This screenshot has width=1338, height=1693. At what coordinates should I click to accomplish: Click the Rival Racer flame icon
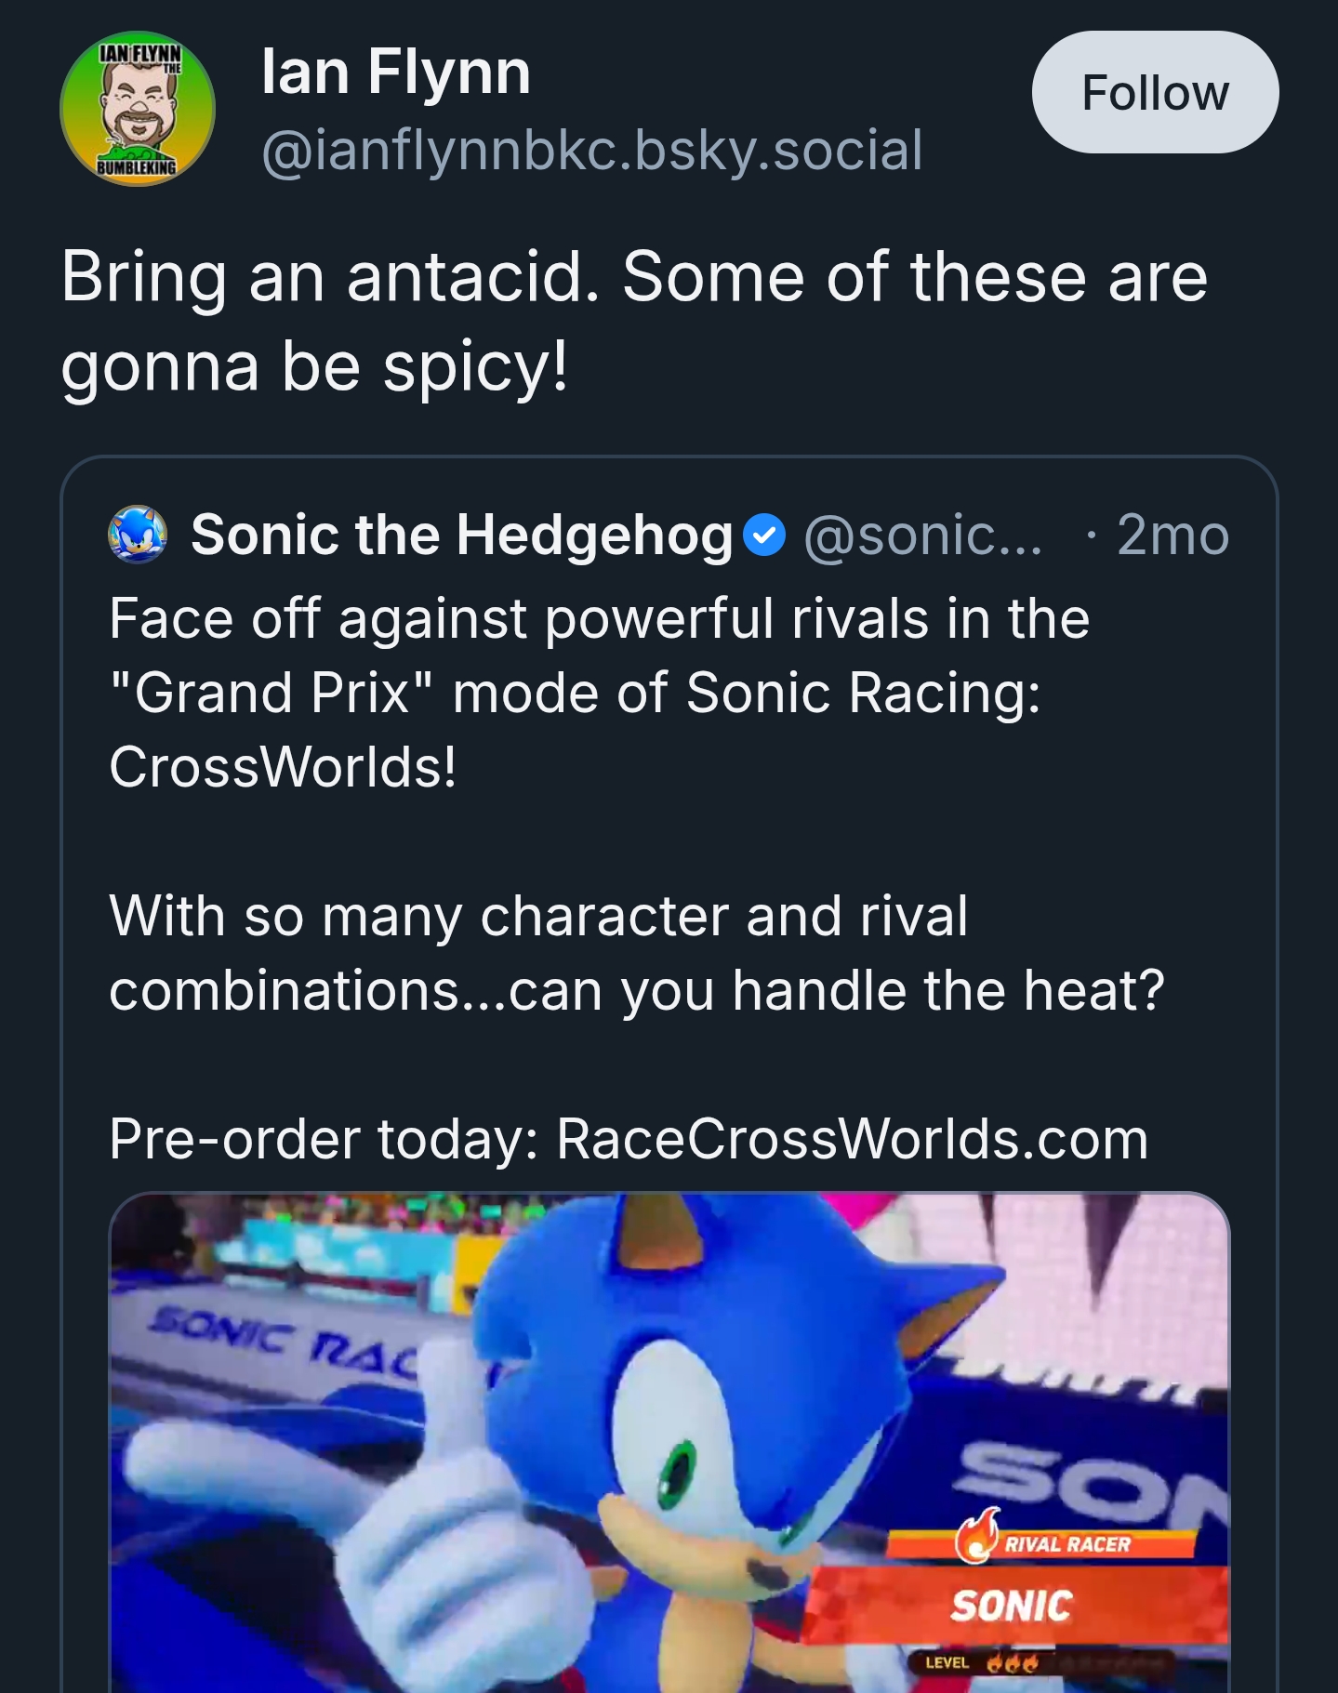(977, 1535)
